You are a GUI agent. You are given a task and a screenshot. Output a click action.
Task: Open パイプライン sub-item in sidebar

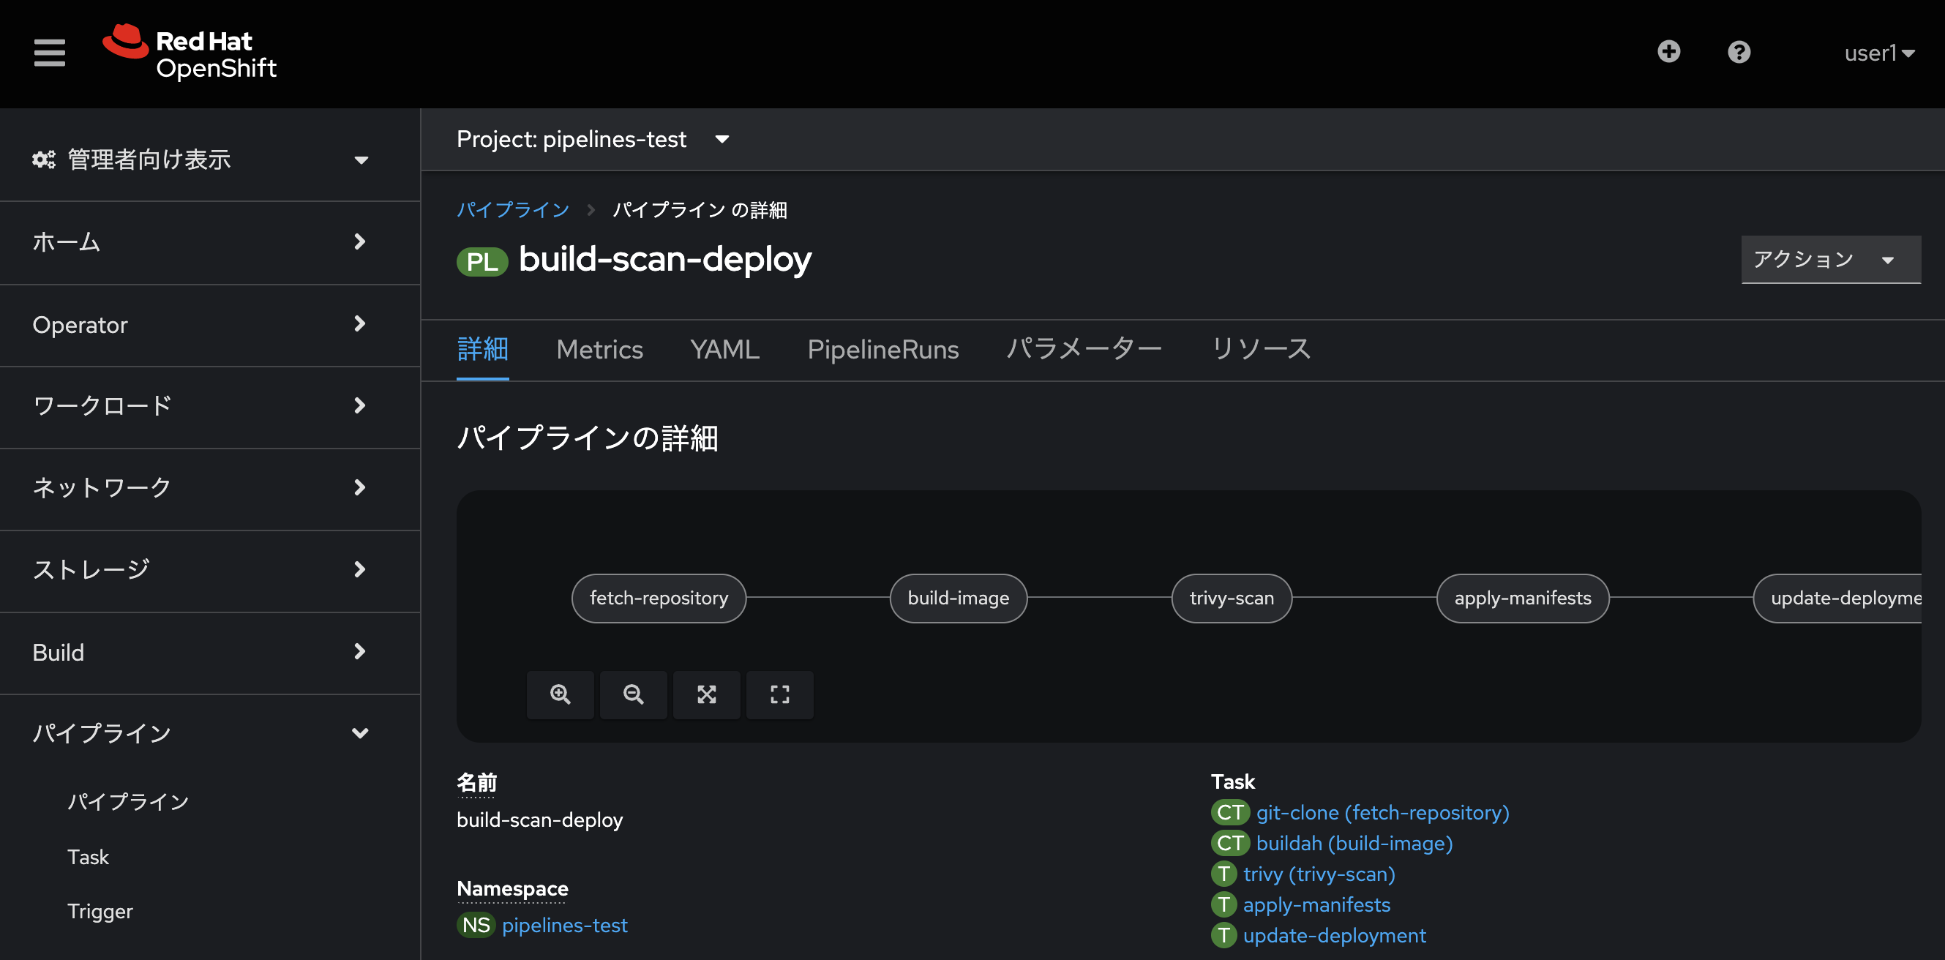tap(128, 801)
